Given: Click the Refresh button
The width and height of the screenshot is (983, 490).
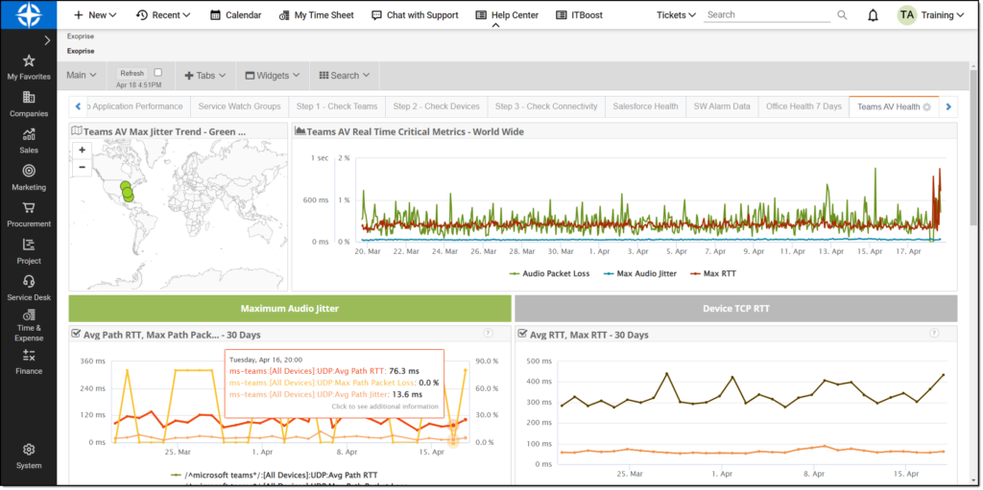Looking at the screenshot, I should (132, 73).
